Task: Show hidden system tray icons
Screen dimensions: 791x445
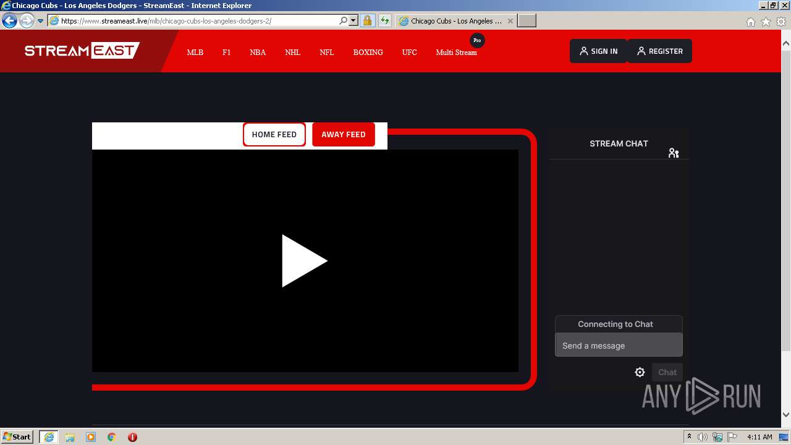Action: [689, 437]
